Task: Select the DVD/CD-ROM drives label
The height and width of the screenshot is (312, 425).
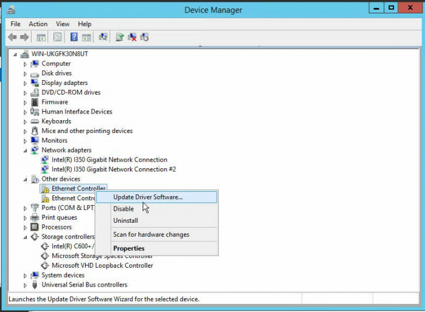Action: pyautogui.click(x=71, y=92)
